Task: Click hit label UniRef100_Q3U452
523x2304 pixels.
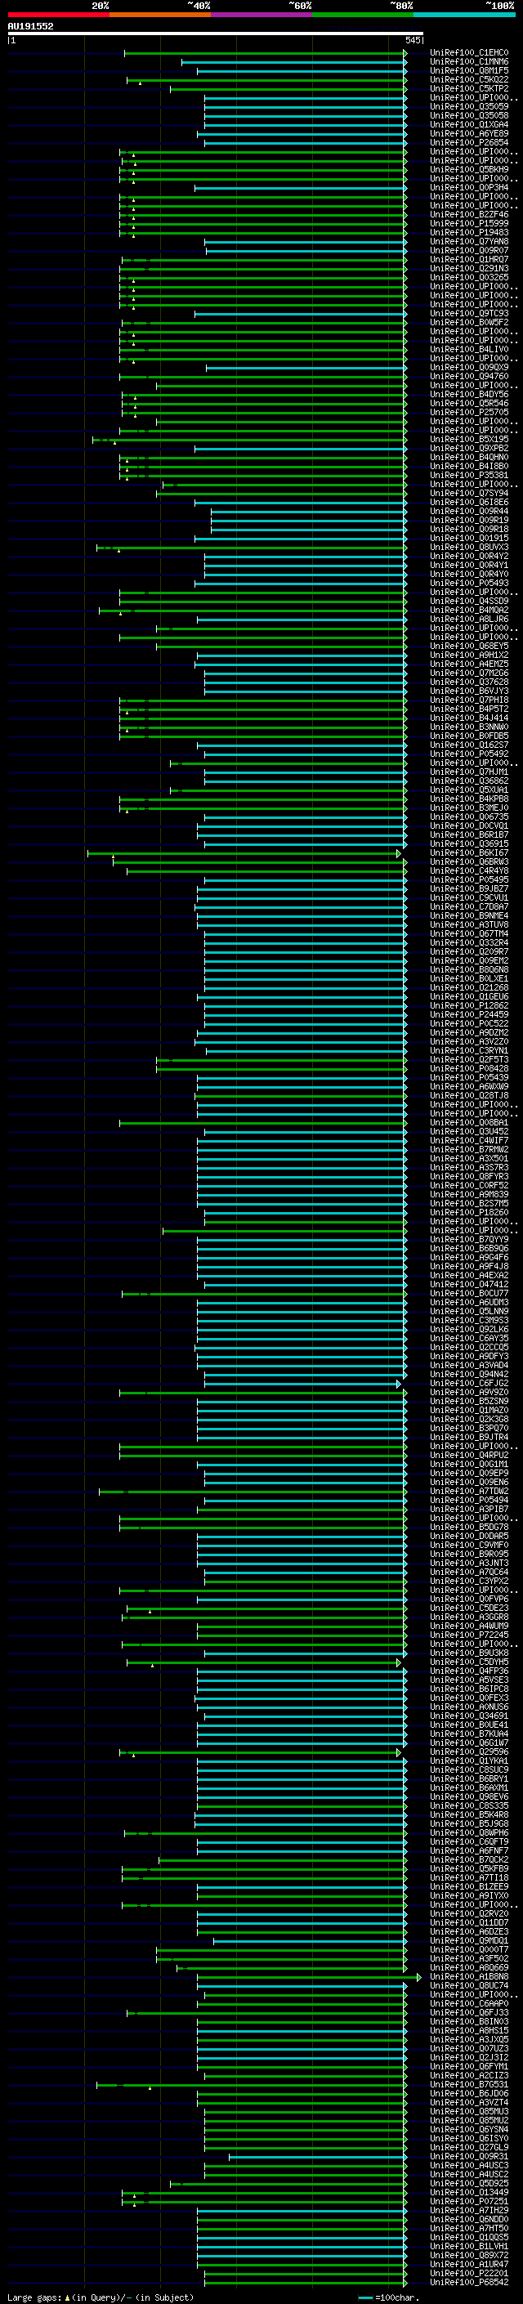Action: tap(468, 1131)
